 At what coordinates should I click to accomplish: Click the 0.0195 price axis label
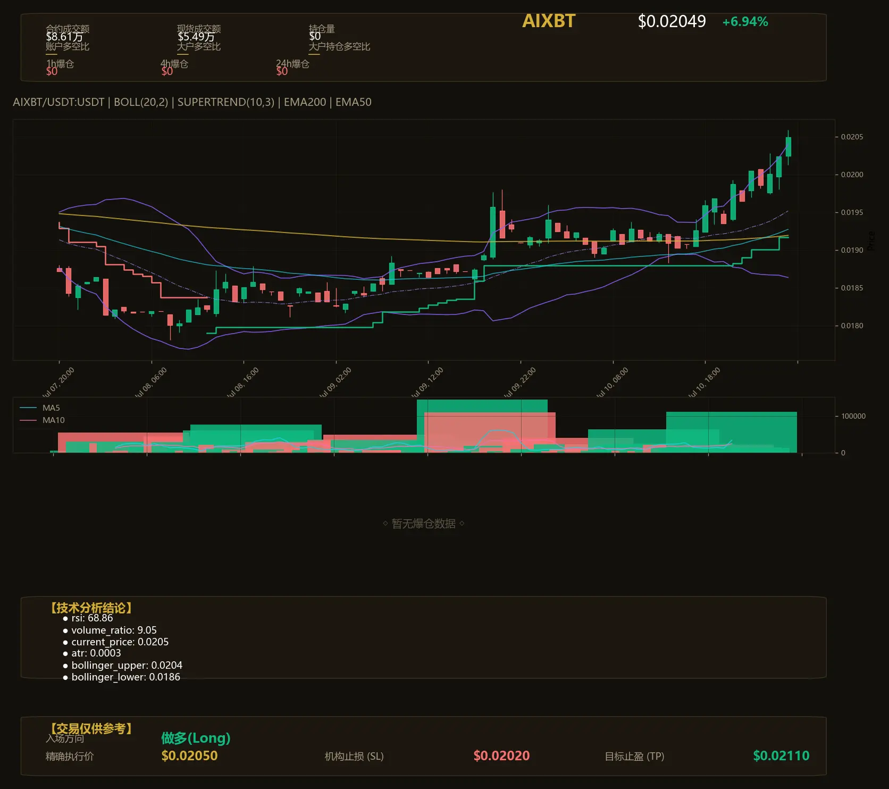click(852, 212)
